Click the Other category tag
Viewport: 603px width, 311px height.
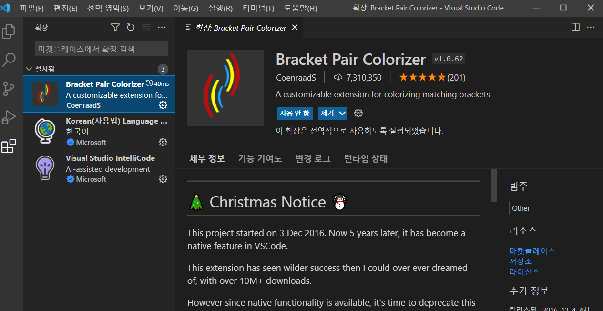521,208
